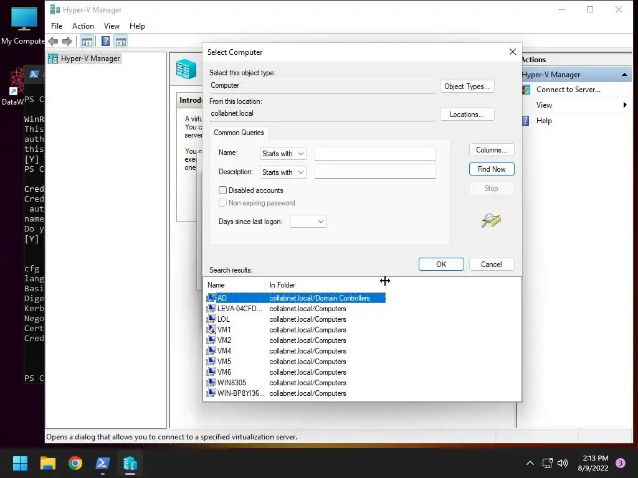
Task: Click Cancel in Select Computer dialog
Action: (x=492, y=264)
